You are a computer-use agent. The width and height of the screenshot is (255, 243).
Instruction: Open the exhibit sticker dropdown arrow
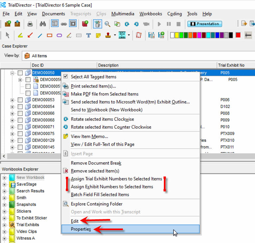click(x=129, y=35)
